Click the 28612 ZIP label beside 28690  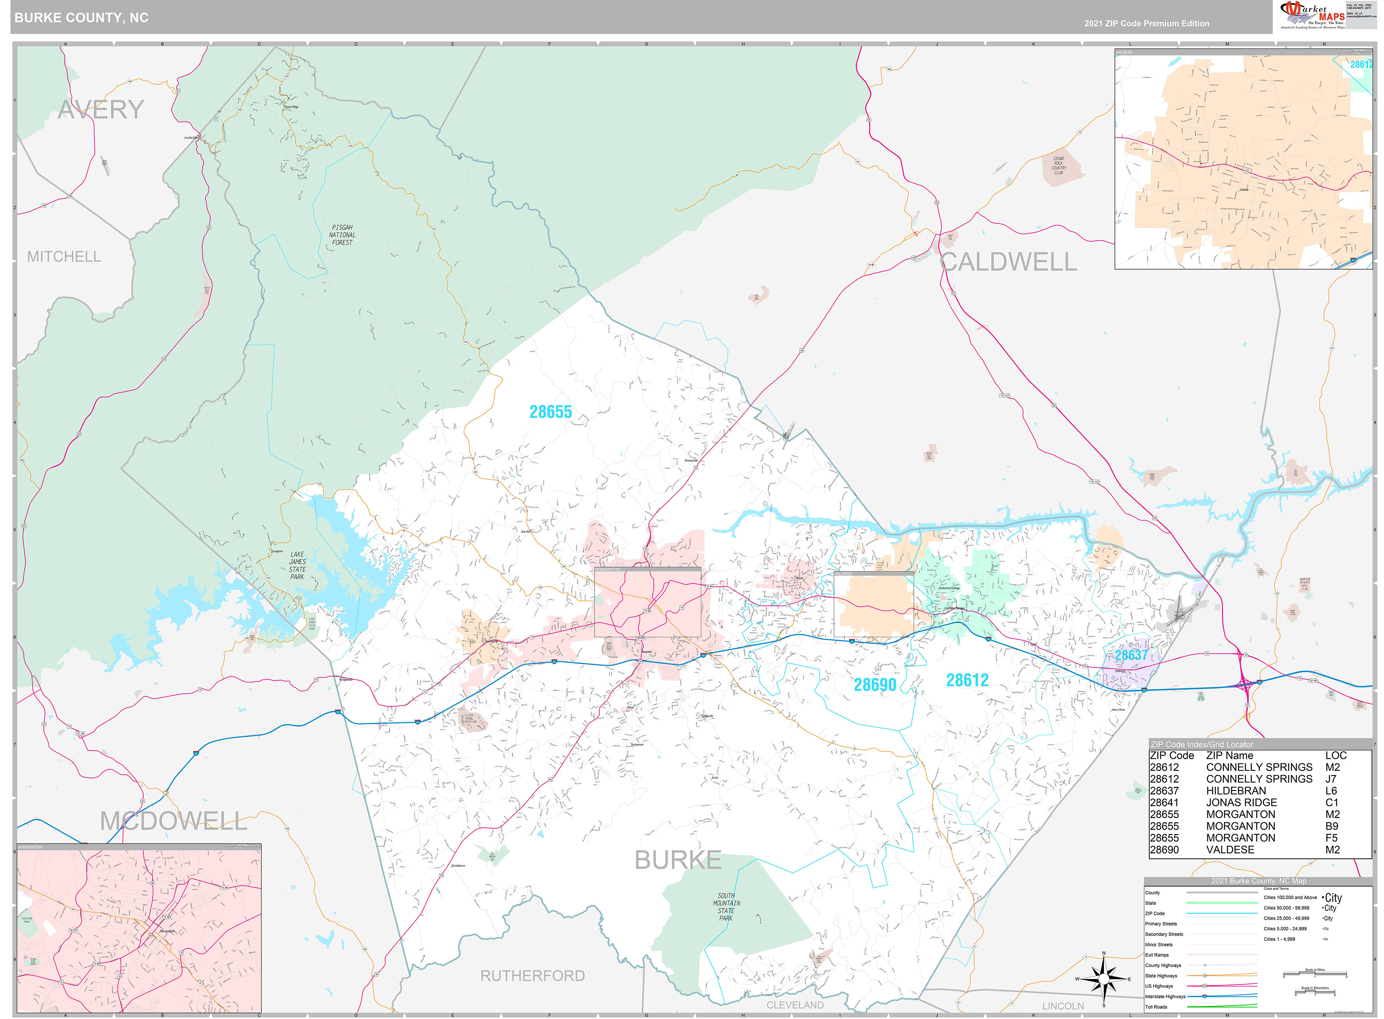(967, 680)
